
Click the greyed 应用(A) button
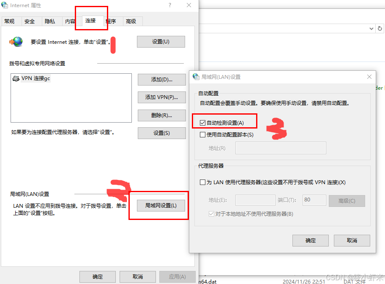coord(177,277)
